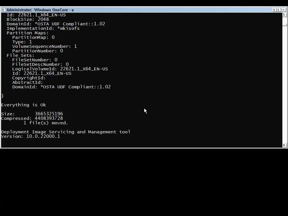Select the 'AbstractId:' line
The width and height of the screenshot is (288, 216).
[x=28, y=82]
